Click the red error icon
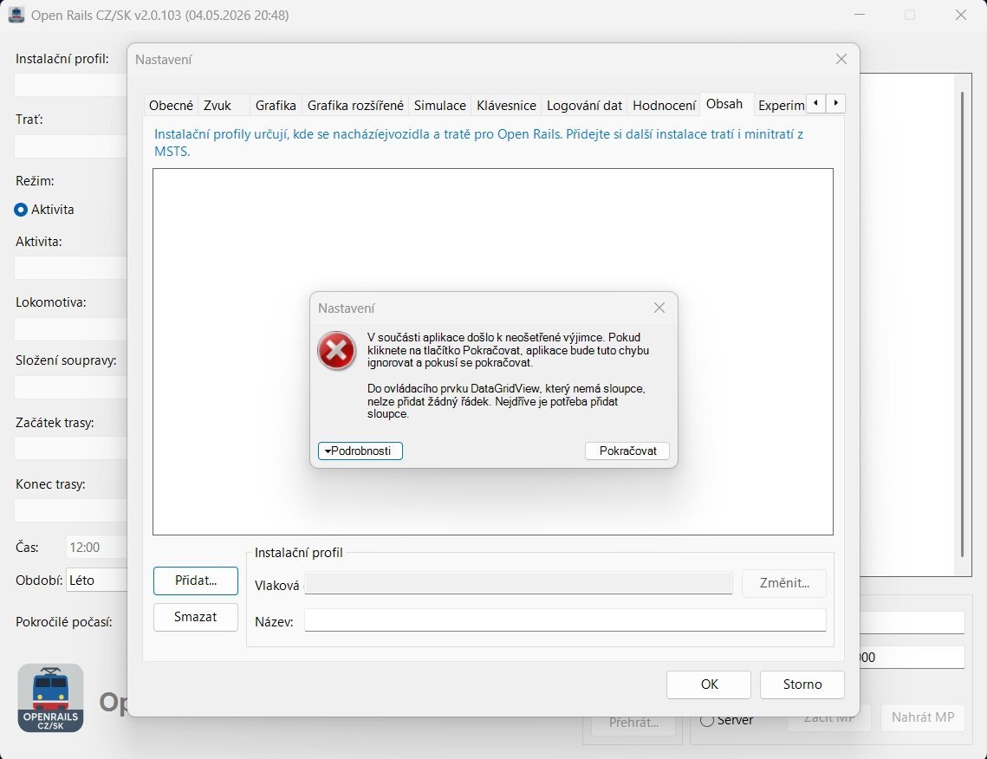987x759 pixels. 337,351
